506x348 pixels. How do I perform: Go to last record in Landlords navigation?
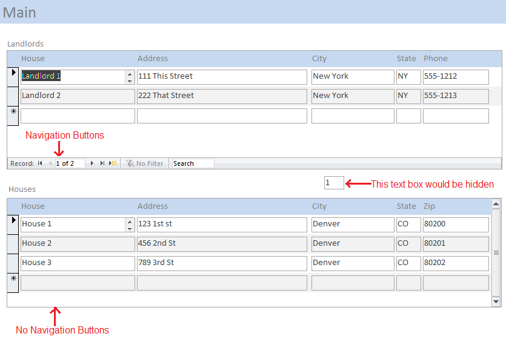pyautogui.click(x=102, y=163)
